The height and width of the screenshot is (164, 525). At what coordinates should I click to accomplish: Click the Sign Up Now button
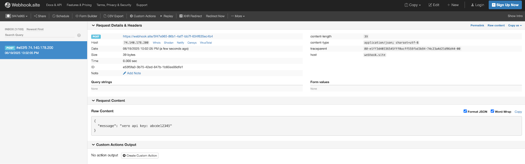(x=505, y=5)
